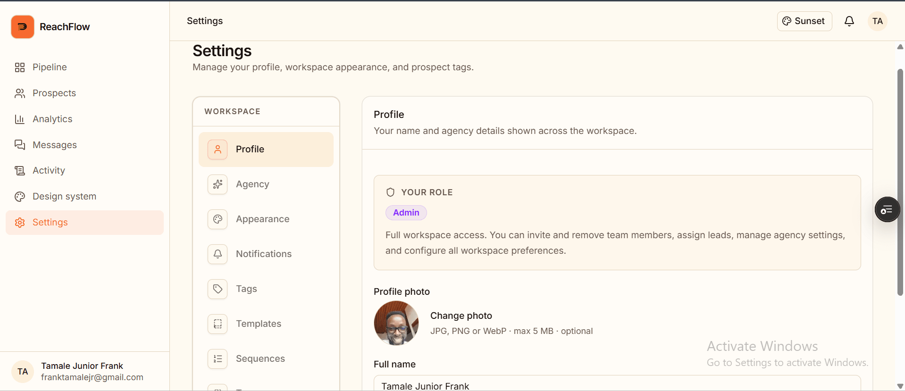Click the shield icon beside YOUR ROLE
The image size is (905, 391).
(x=390, y=192)
